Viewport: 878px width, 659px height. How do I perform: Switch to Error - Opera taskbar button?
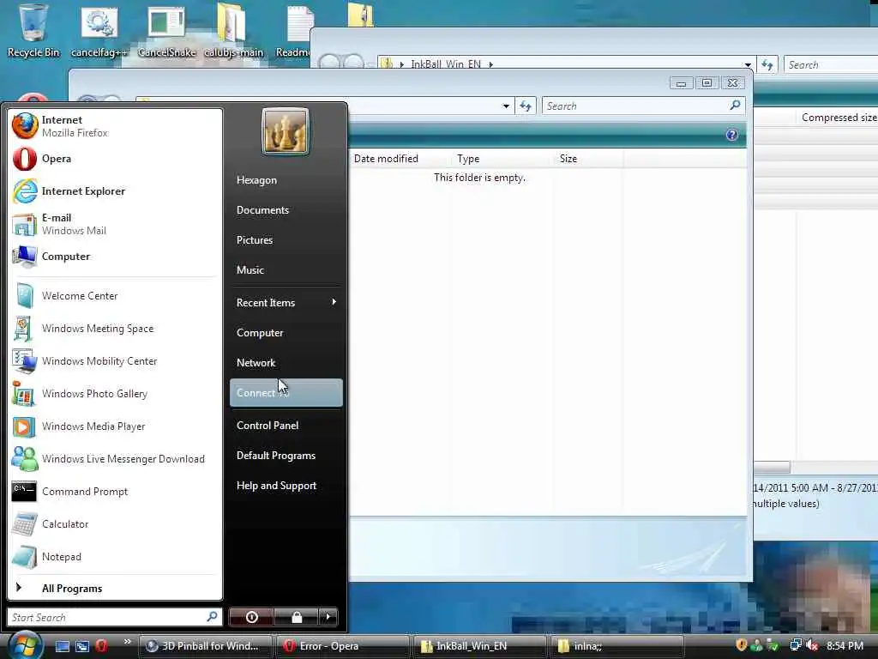[343, 646]
